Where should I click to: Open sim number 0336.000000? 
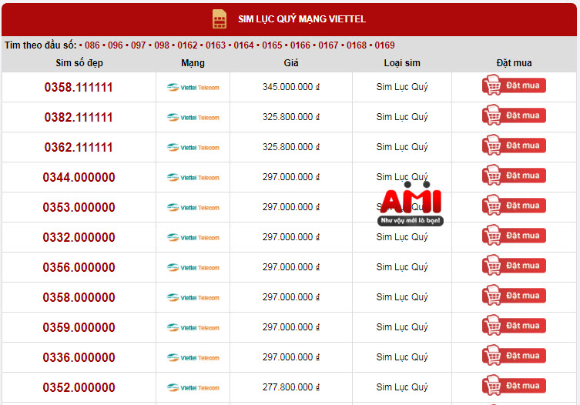point(79,357)
